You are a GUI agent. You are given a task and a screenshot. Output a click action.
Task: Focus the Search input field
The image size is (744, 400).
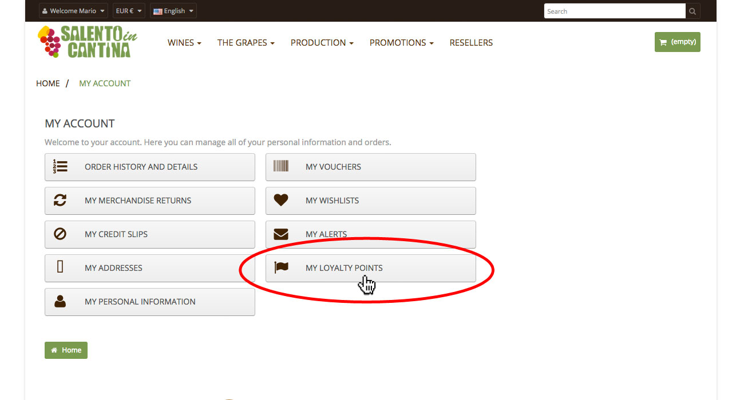click(614, 11)
